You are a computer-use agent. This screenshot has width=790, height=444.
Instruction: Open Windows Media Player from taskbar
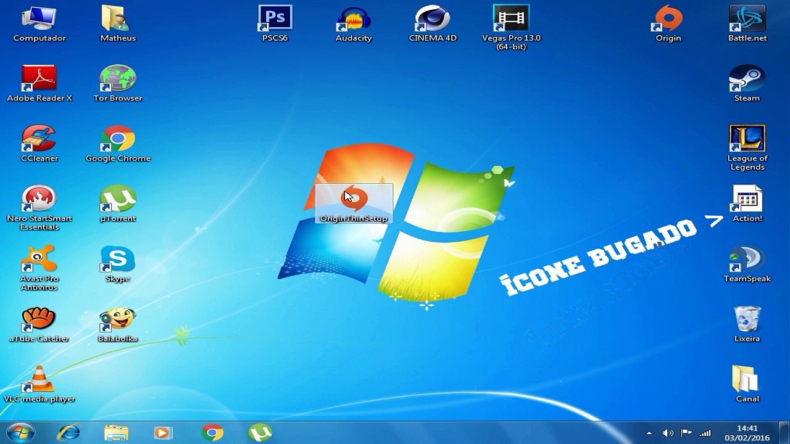tap(163, 432)
